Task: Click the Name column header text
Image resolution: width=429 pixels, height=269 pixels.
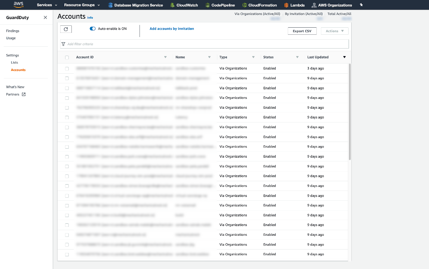Action: tap(180, 57)
